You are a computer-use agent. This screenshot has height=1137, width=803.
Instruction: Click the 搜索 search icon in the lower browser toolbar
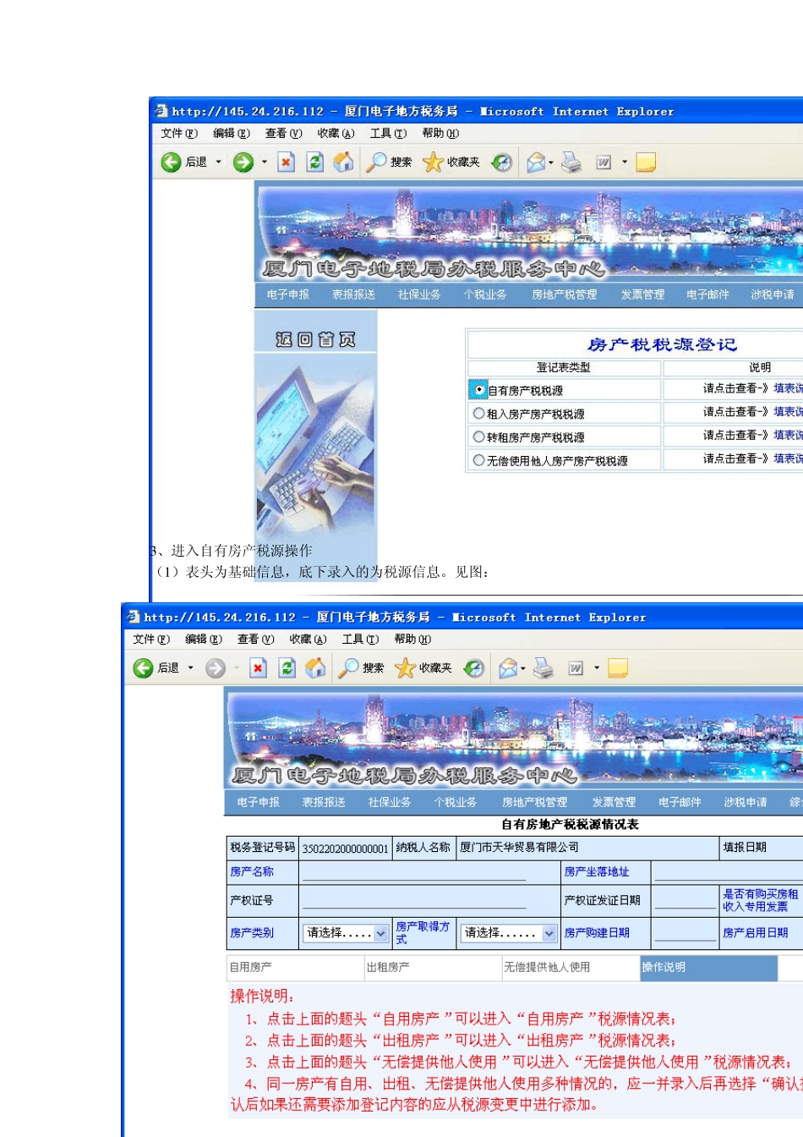pos(348,668)
